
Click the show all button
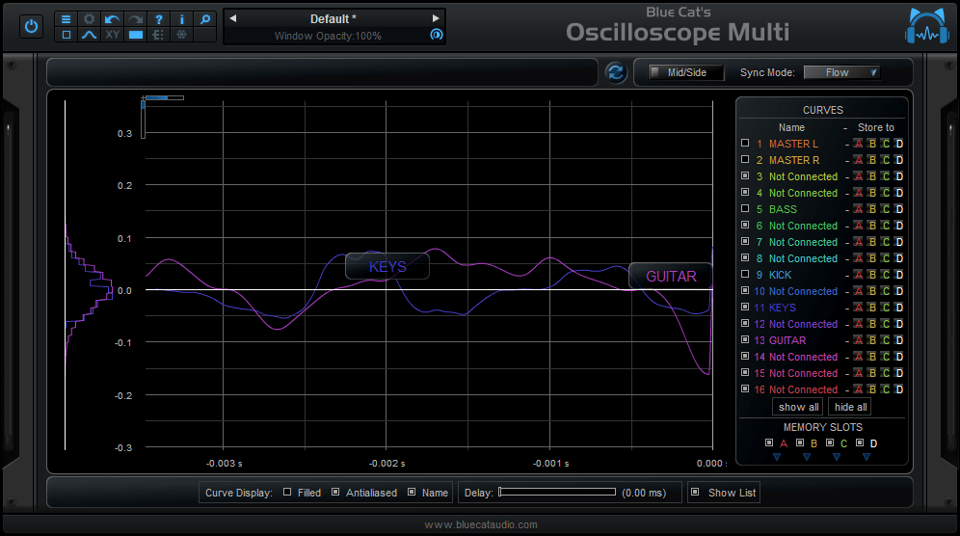798,407
